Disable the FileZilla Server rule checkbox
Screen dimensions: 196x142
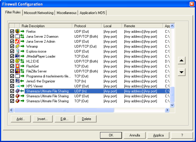pos(12,71)
